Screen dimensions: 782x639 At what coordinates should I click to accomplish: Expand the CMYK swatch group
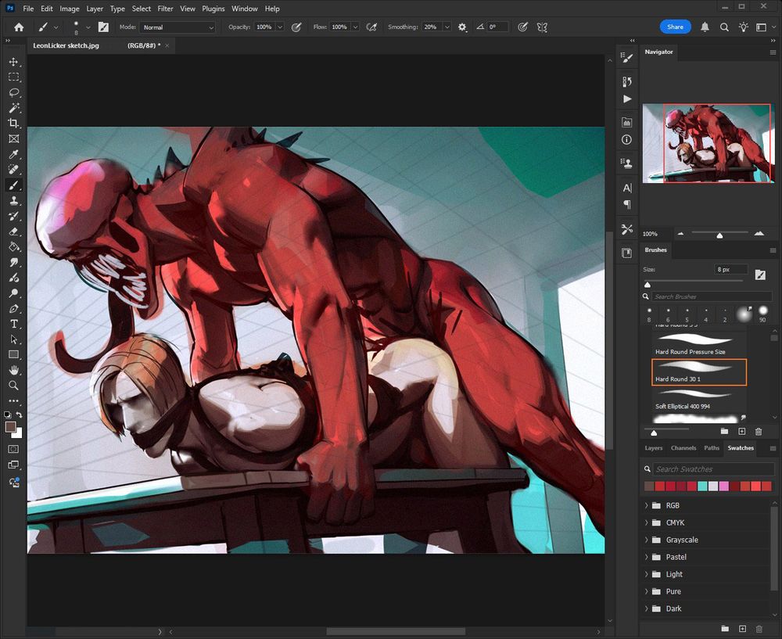(647, 522)
